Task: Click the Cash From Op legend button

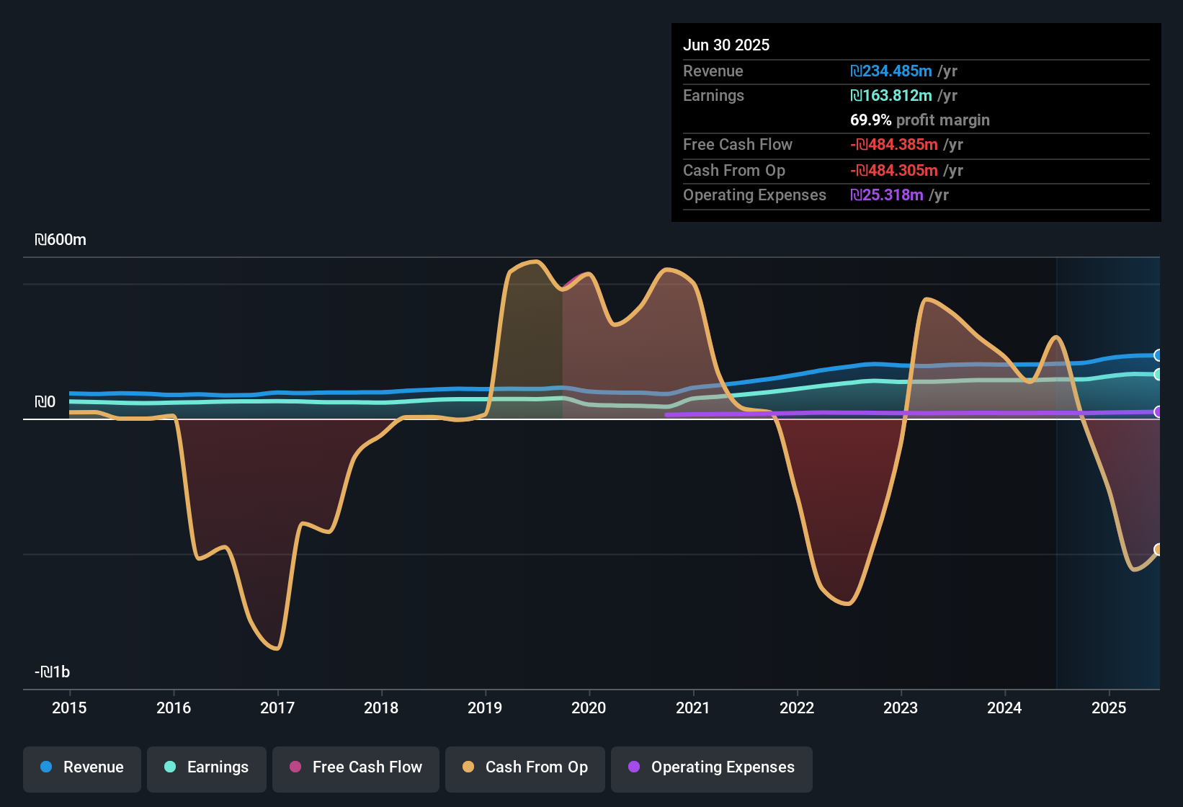Action: (524, 768)
